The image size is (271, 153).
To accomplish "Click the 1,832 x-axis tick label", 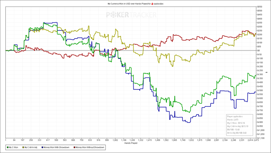I will (x=191, y=140).
